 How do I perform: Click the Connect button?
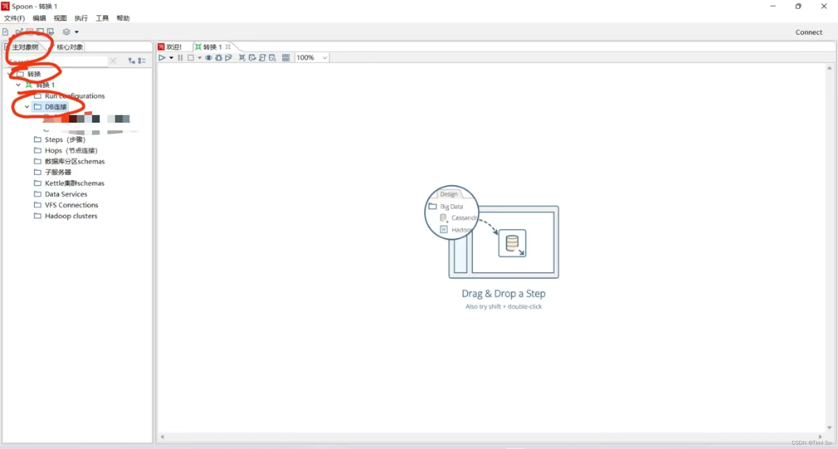click(808, 32)
